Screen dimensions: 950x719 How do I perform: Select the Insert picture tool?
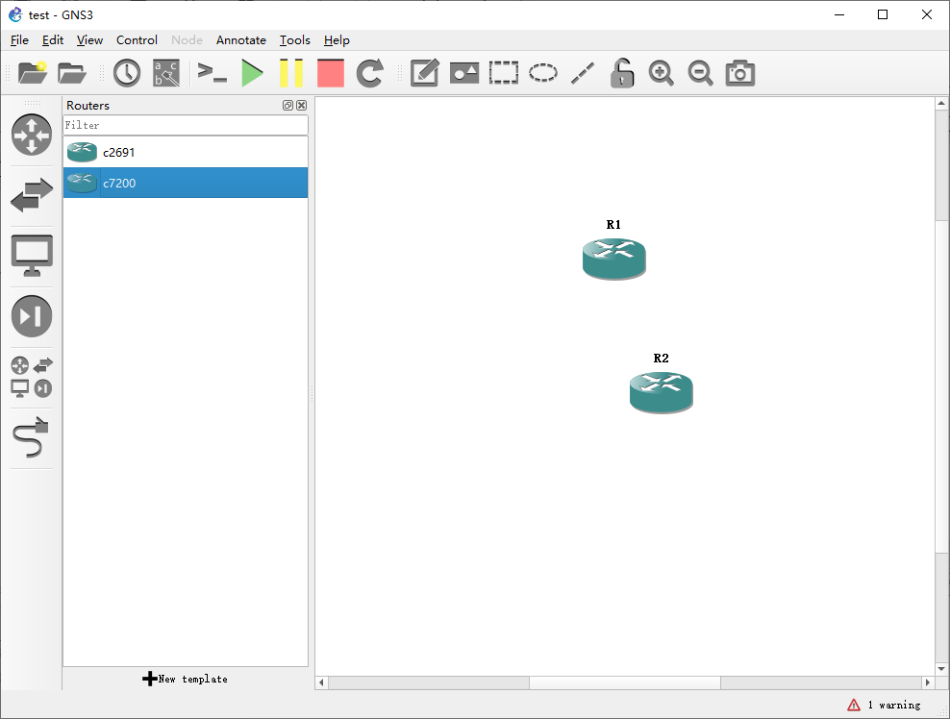[x=464, y=73]
